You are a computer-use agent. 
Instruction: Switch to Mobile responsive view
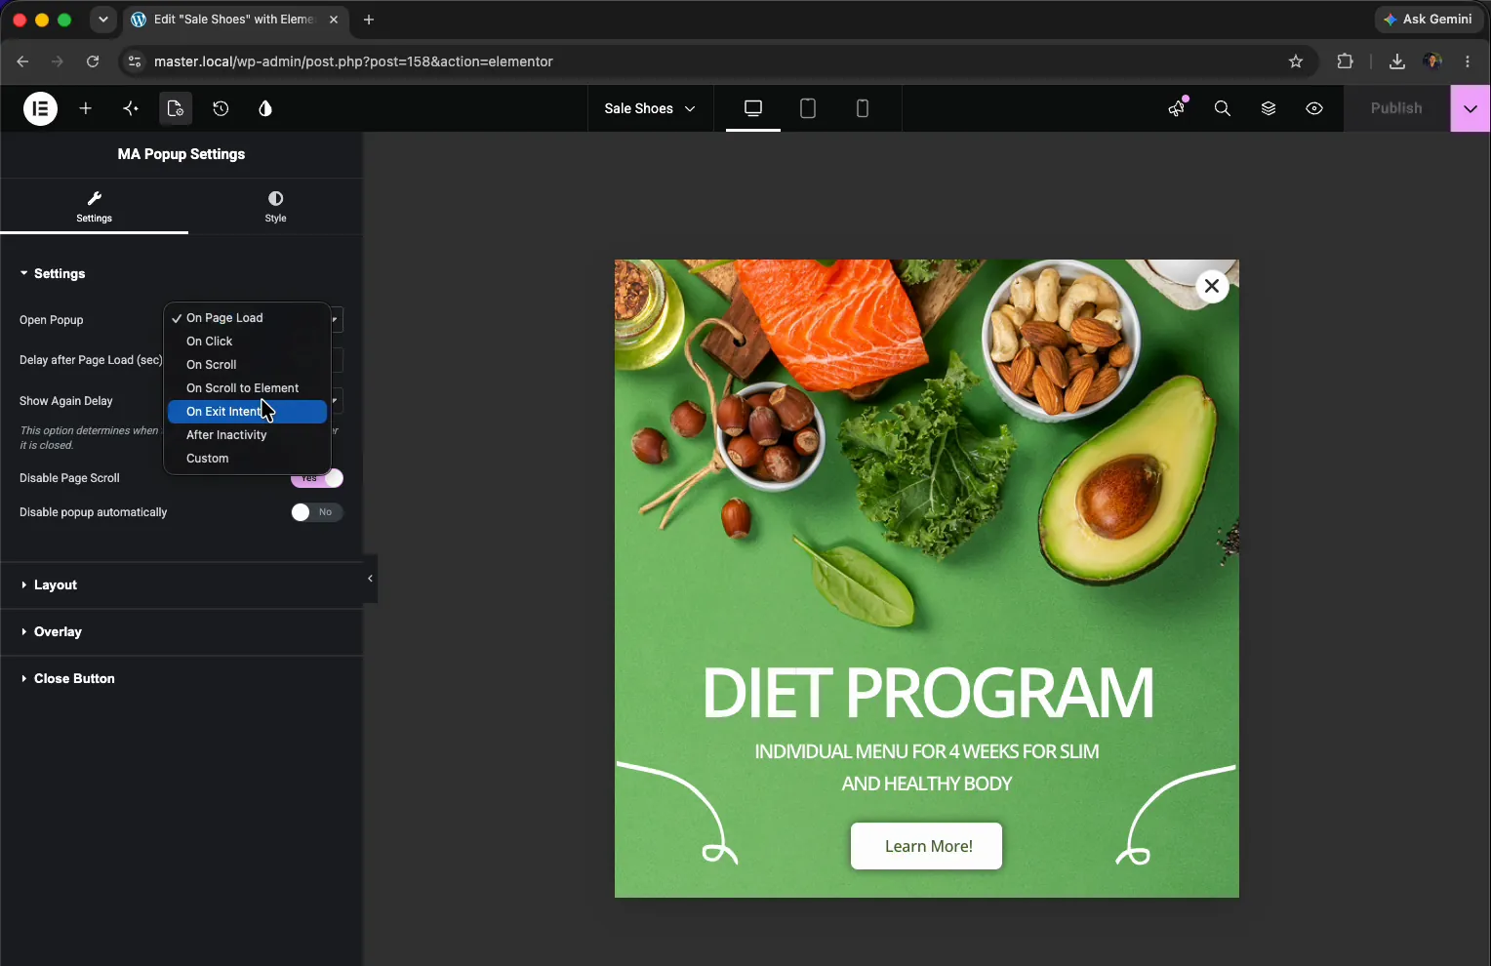tap(863, 108)
